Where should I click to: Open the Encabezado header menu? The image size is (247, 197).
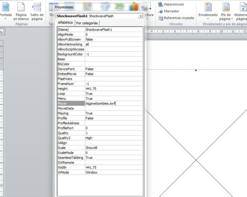[208, 11]
